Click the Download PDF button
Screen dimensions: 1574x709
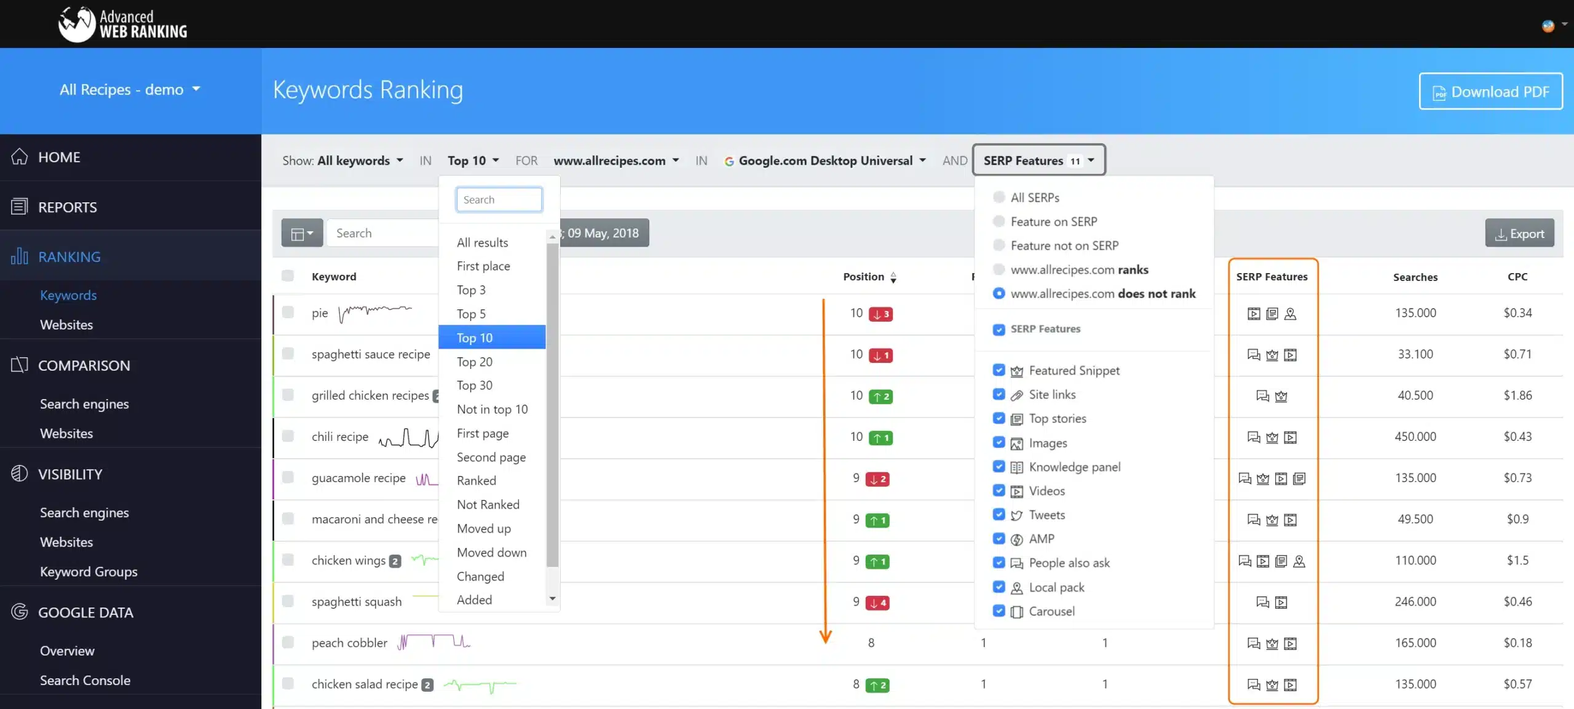1490,92
